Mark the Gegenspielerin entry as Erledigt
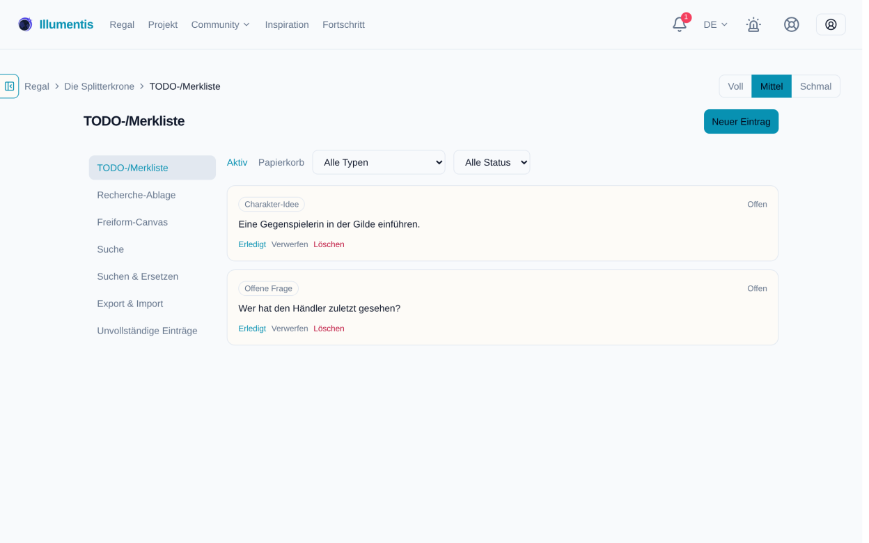This screenshot has width=869, height=543. (x=252, y=244)
